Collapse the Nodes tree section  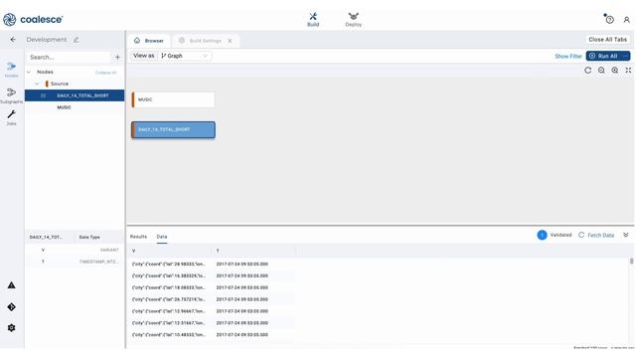pos(29,72)
